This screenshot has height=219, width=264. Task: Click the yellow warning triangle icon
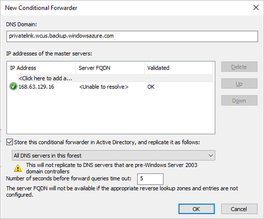coord(18,168)
